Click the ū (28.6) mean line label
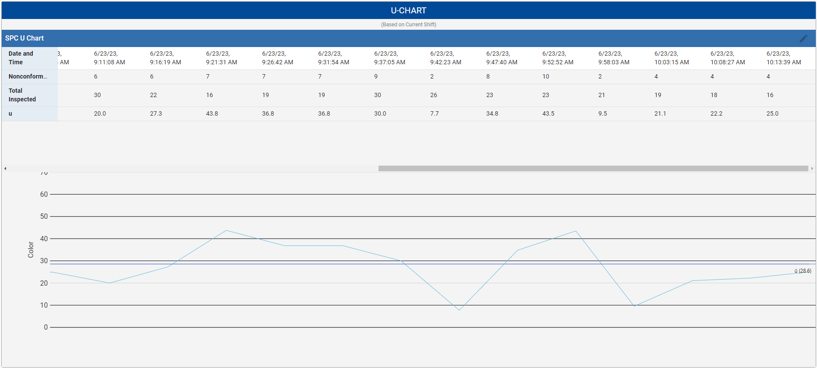The height and width of the screenshot is (368, 817). pyautogui.click(x=803, y=271)
